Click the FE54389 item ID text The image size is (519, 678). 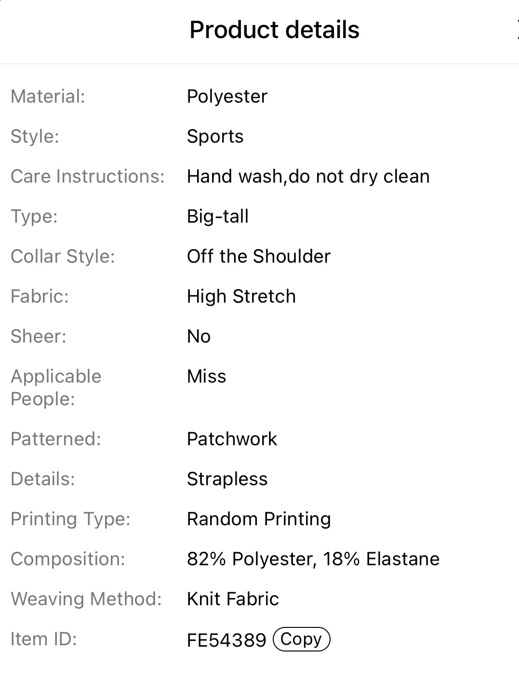point(226,640)
